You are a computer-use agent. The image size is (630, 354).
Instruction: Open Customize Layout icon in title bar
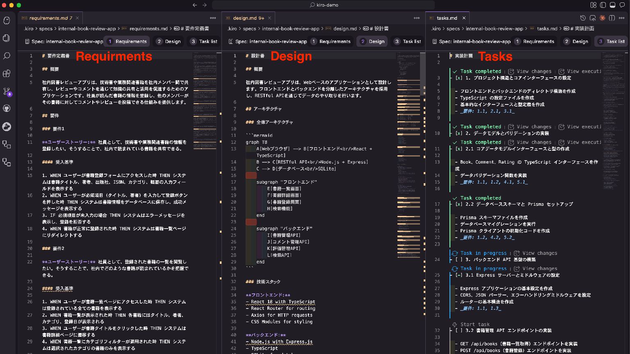coord(593,5)
